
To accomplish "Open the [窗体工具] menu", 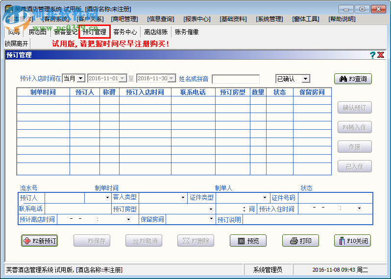I will coord(306,19).
